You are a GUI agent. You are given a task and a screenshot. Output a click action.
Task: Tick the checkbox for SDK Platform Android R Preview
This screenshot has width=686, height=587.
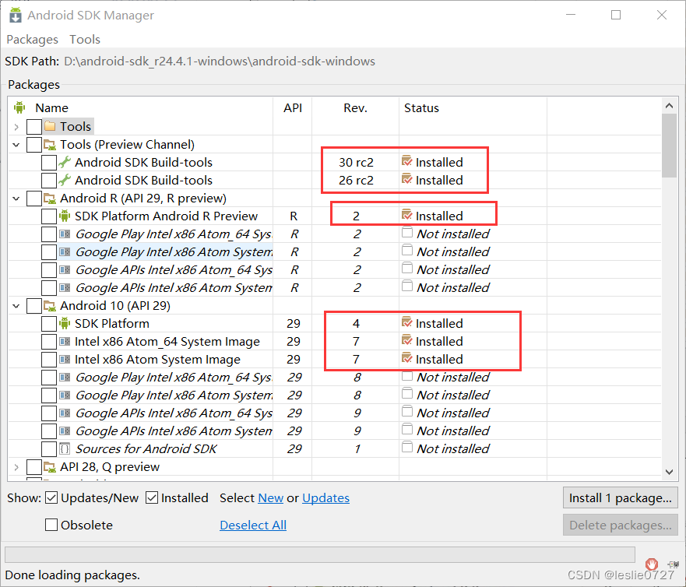click(x=49, y=216)
